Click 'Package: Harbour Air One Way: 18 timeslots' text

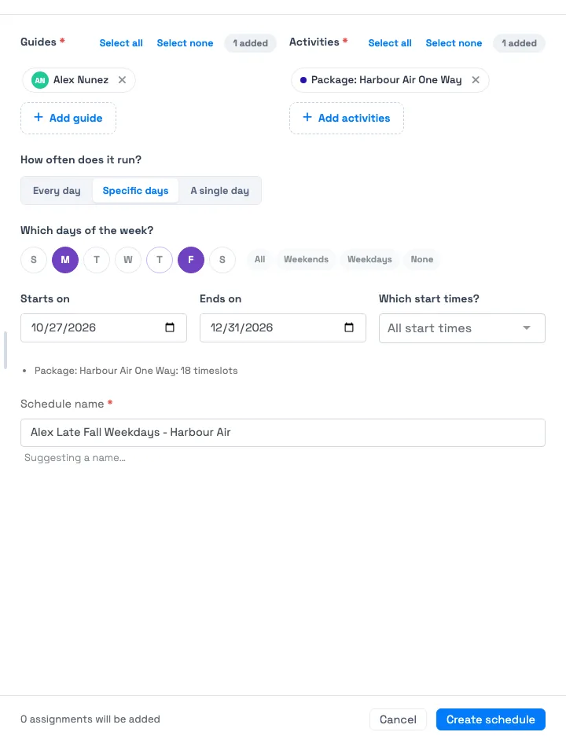[x=136, y=371]
